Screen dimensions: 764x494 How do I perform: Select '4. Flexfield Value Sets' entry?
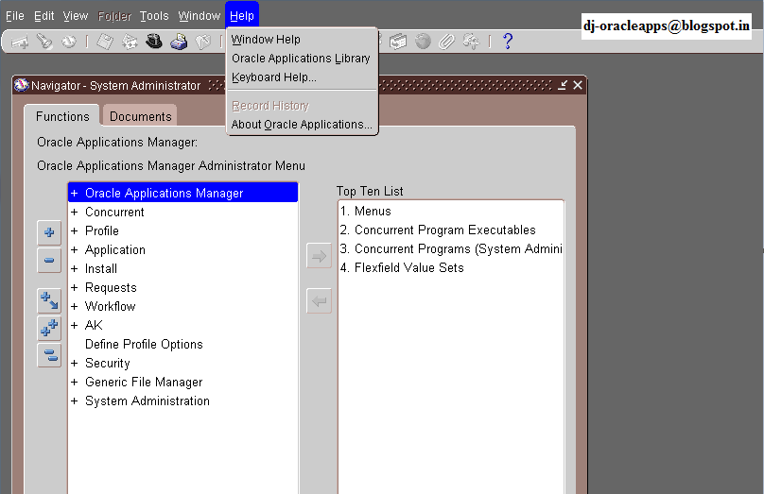(x=402, y=267)
